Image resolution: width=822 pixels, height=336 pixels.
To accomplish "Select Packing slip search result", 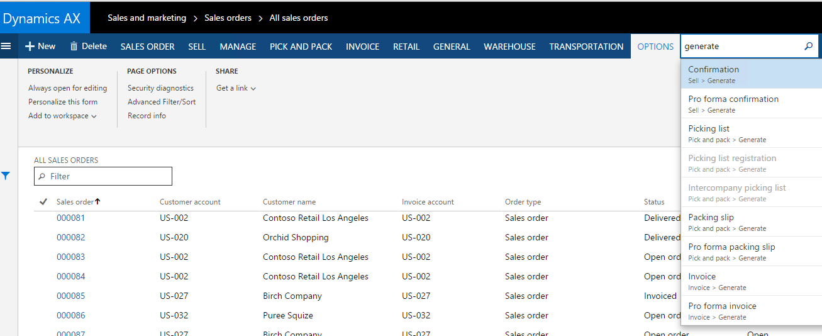I will (751, 222).
